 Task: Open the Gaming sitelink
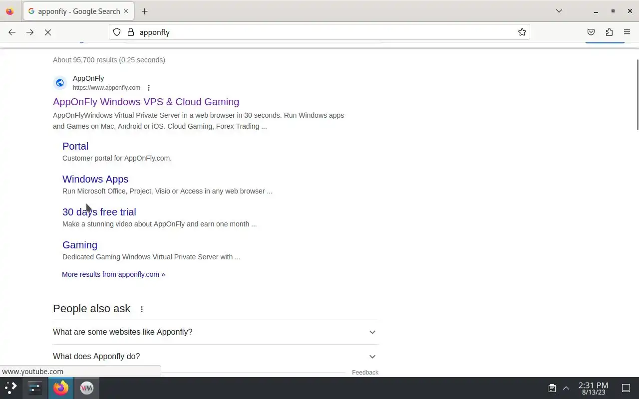click(x=80, y=245)
